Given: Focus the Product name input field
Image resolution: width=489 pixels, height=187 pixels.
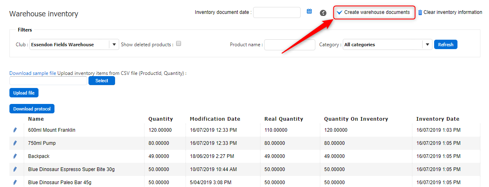Looking at the screenshot, I should [x=290, y=45].
